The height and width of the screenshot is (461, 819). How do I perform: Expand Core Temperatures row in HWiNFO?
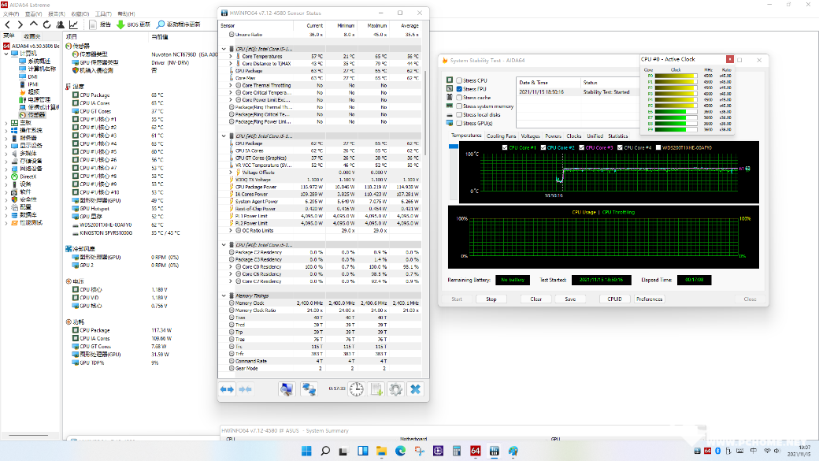click(231, 57)
